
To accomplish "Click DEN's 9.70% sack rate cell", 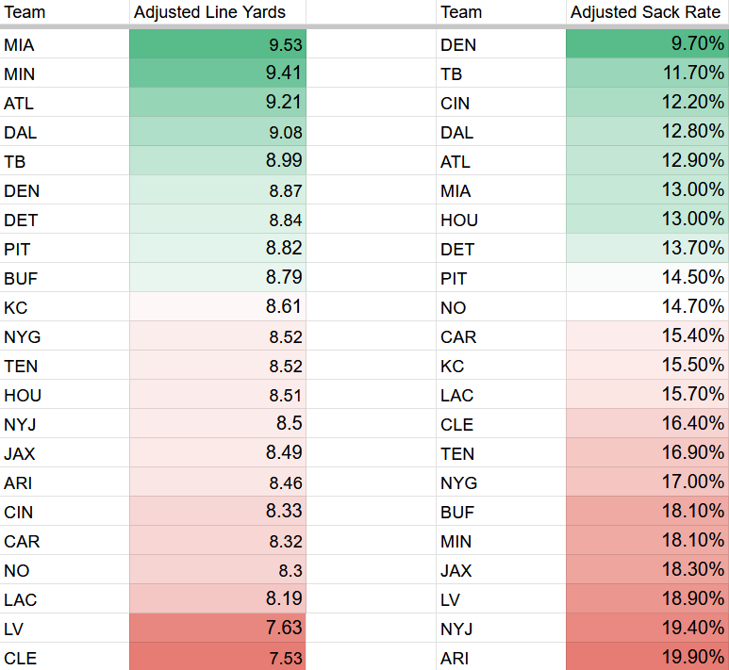I will click(x=647, y=45).
